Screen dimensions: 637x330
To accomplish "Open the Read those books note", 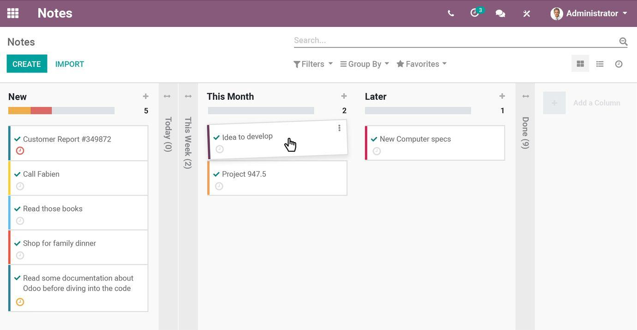I will point(78,213).
